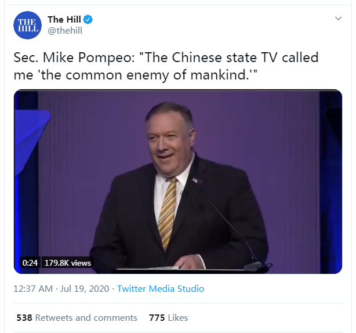Play the Mike Pompeo video
Image resolution: width=356 pixels, height=333 pixels.
pos(177,181)
